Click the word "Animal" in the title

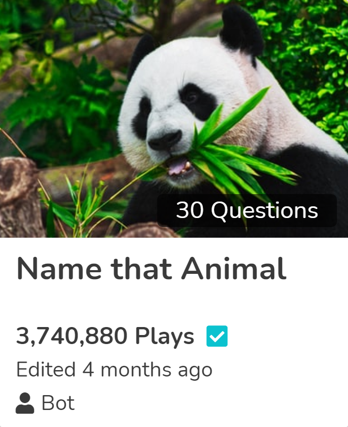click(234, 269)
